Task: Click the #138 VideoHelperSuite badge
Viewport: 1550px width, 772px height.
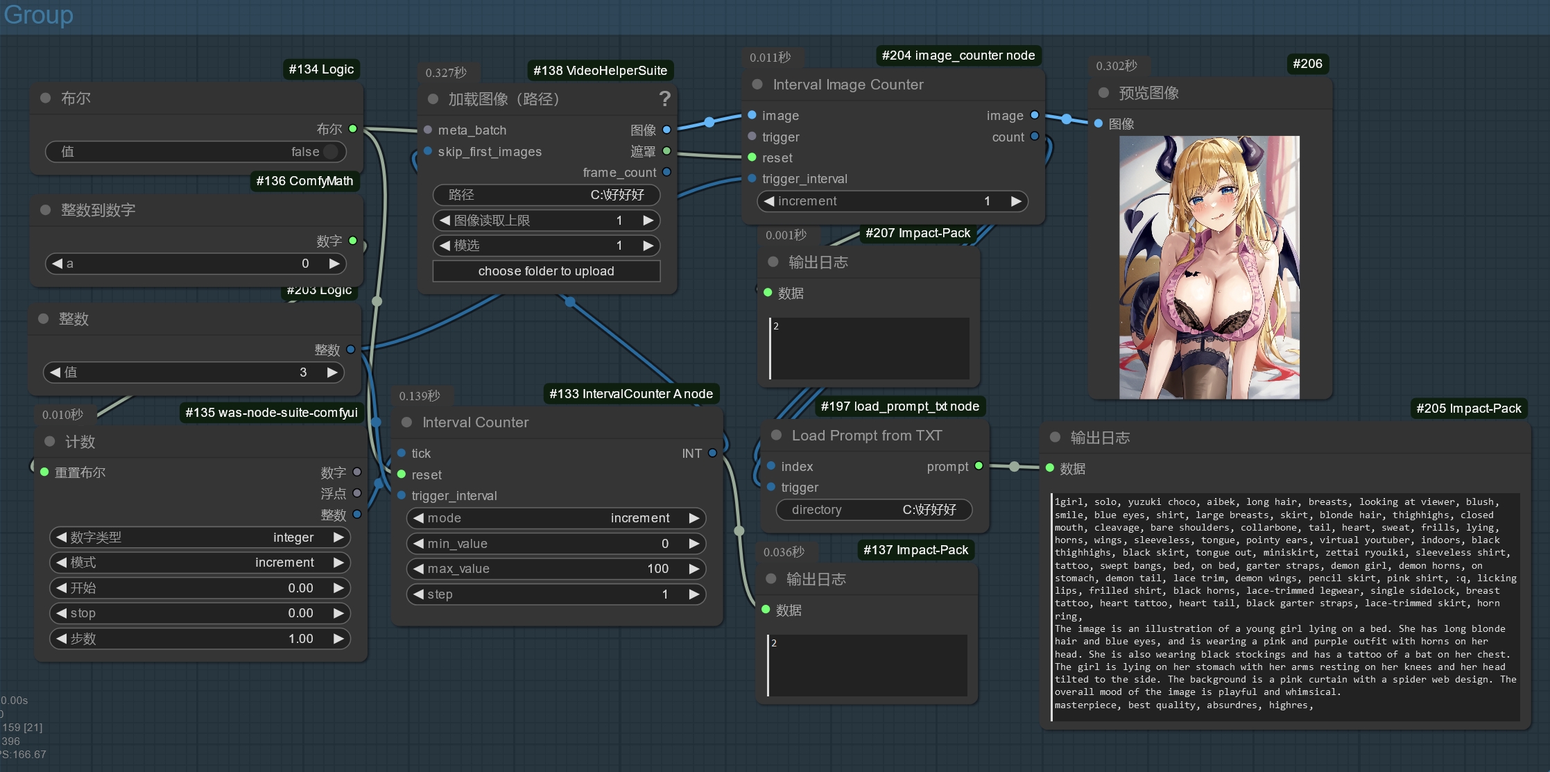Action: (x=600, y=70)
